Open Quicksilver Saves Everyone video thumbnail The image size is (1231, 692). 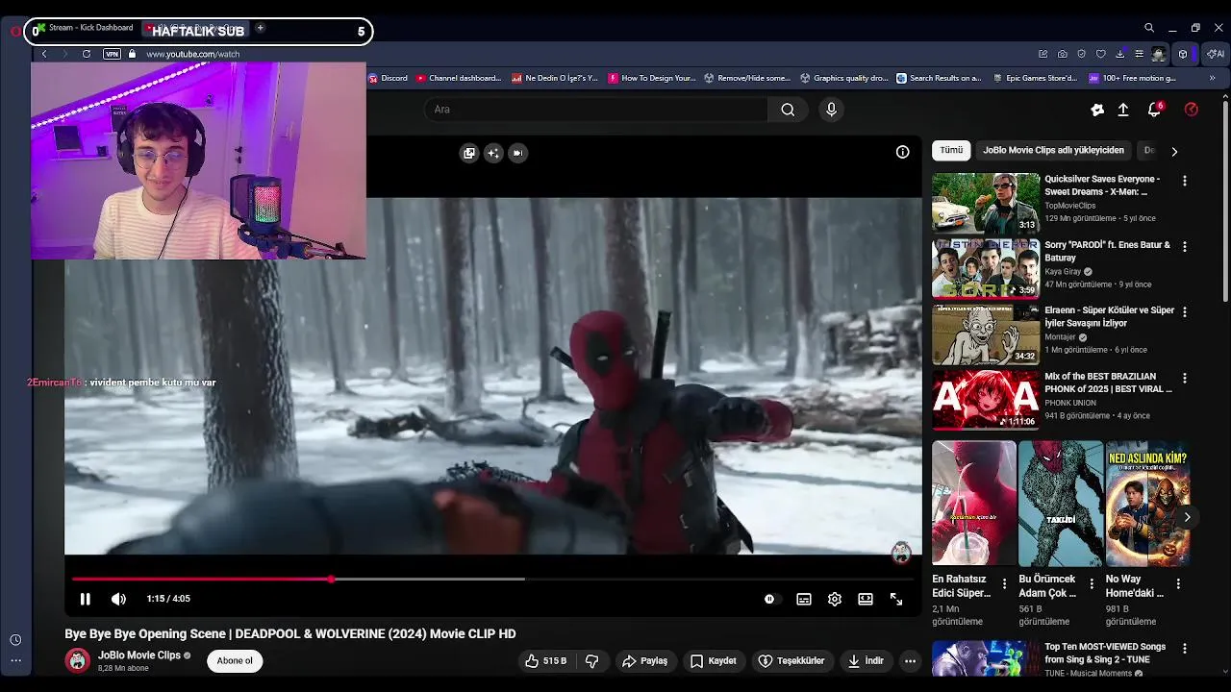tap(986, 203)
